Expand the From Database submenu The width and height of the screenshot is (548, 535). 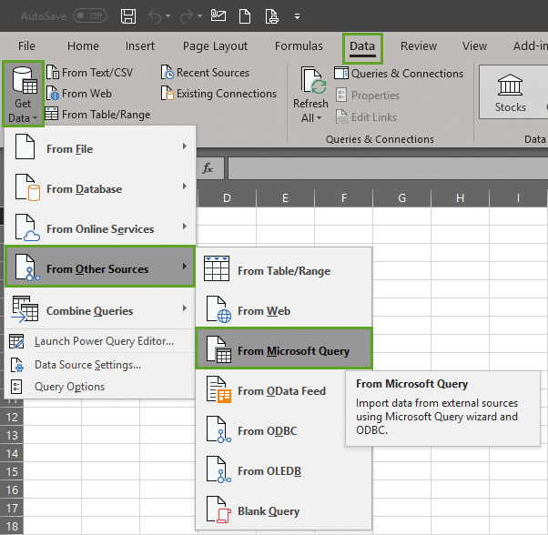100,187
